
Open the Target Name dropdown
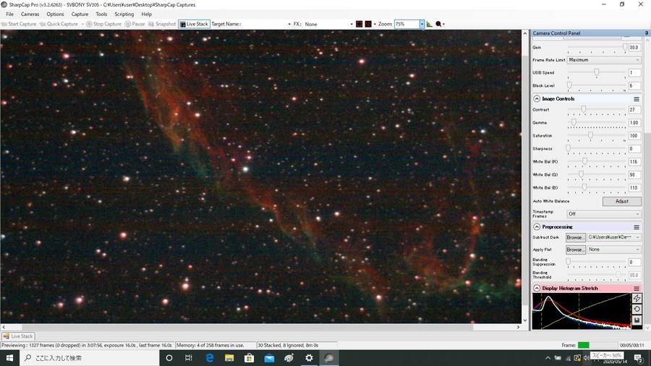289,24
